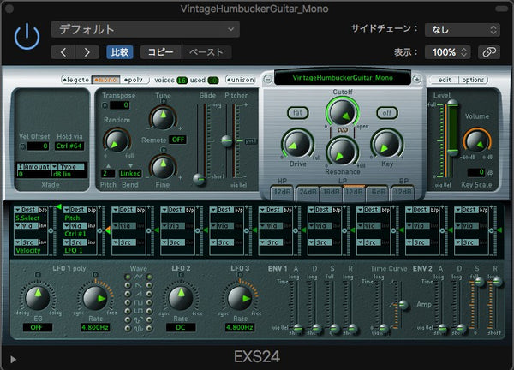Toggle the fat filter button
Screen dimensions: 514x370
(297, 113)
